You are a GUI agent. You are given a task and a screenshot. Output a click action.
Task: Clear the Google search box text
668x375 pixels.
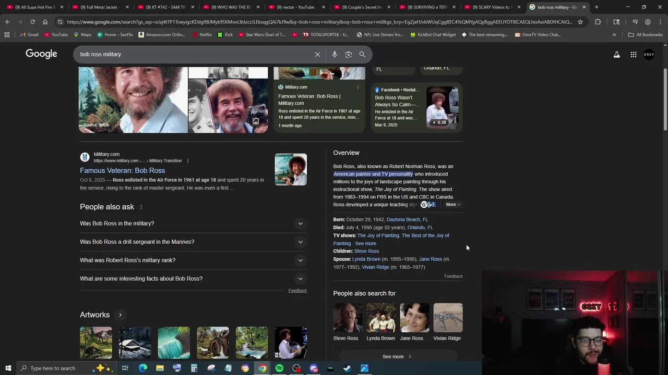pyautogui.click(x=317, y=54)
